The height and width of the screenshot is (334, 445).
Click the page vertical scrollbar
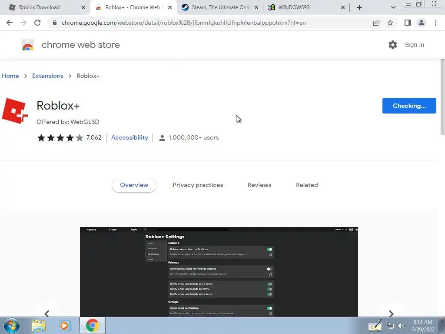click(x=442, y=97)
